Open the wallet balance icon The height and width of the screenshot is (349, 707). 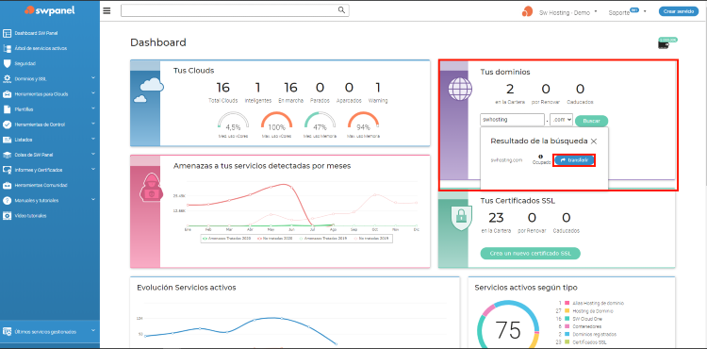[x=663, y=44]
